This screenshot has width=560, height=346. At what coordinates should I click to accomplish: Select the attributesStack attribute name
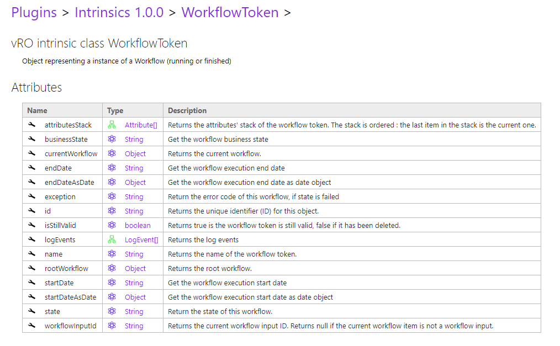[x=68, y=125]
